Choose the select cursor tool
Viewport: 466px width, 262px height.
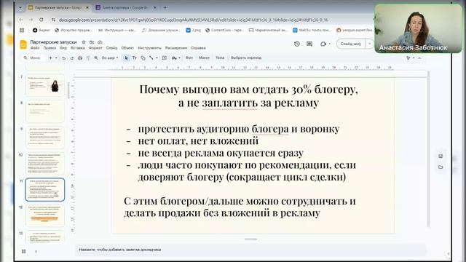click(x=126, y=58)
